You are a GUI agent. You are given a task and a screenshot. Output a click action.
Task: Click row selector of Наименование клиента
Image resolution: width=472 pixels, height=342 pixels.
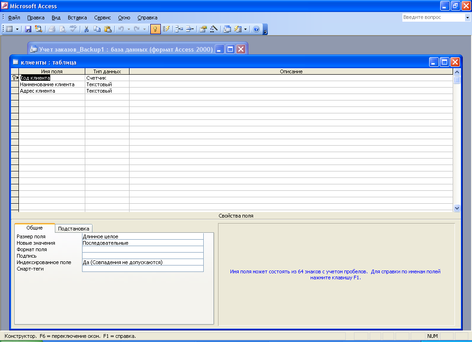15,85
